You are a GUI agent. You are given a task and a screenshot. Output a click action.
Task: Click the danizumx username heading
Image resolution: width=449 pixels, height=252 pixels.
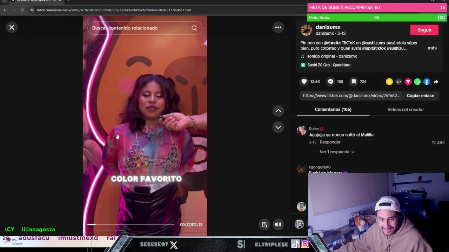coord(328,27)
